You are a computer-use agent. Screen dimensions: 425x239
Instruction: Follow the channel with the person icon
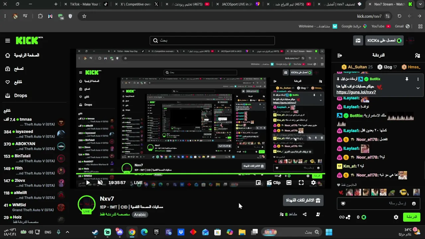(x=318, y=214)
